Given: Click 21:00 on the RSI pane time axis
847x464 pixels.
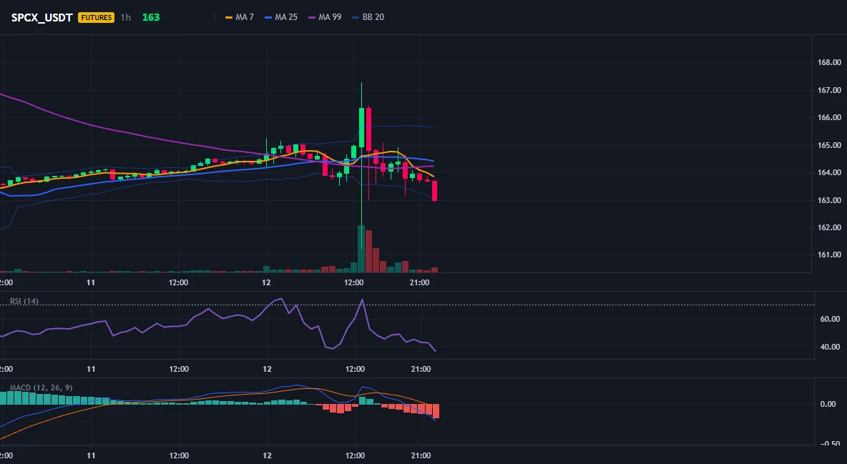Looking at the screenshot, I should click(x=421, y=369).
